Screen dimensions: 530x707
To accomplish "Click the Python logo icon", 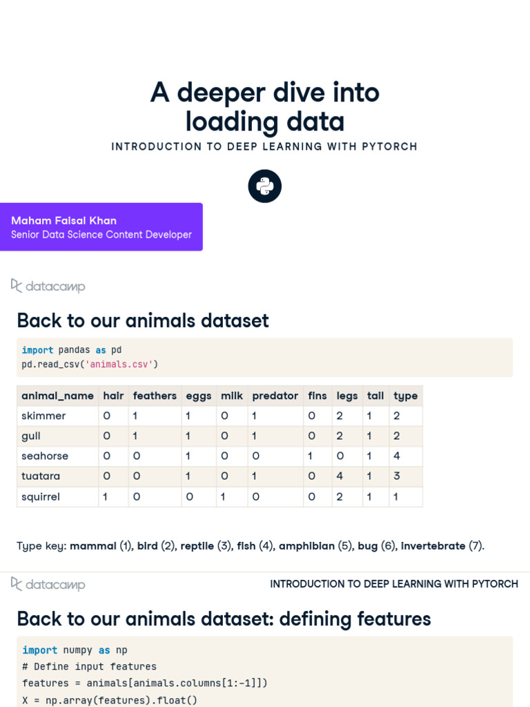I will click(x=265, y=186).
